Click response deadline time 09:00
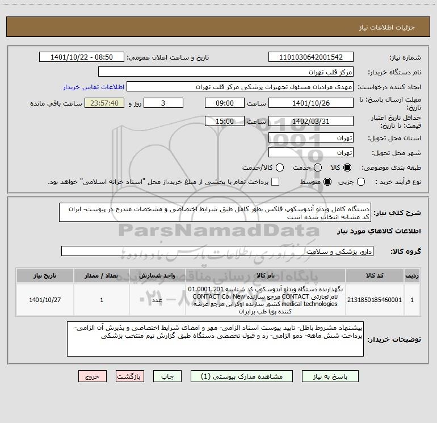 [x=225, y=103]
